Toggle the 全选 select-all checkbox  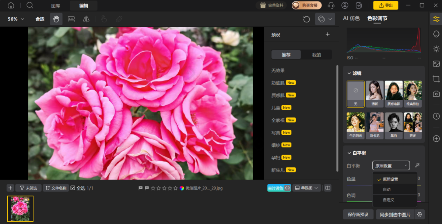(73, 188)
